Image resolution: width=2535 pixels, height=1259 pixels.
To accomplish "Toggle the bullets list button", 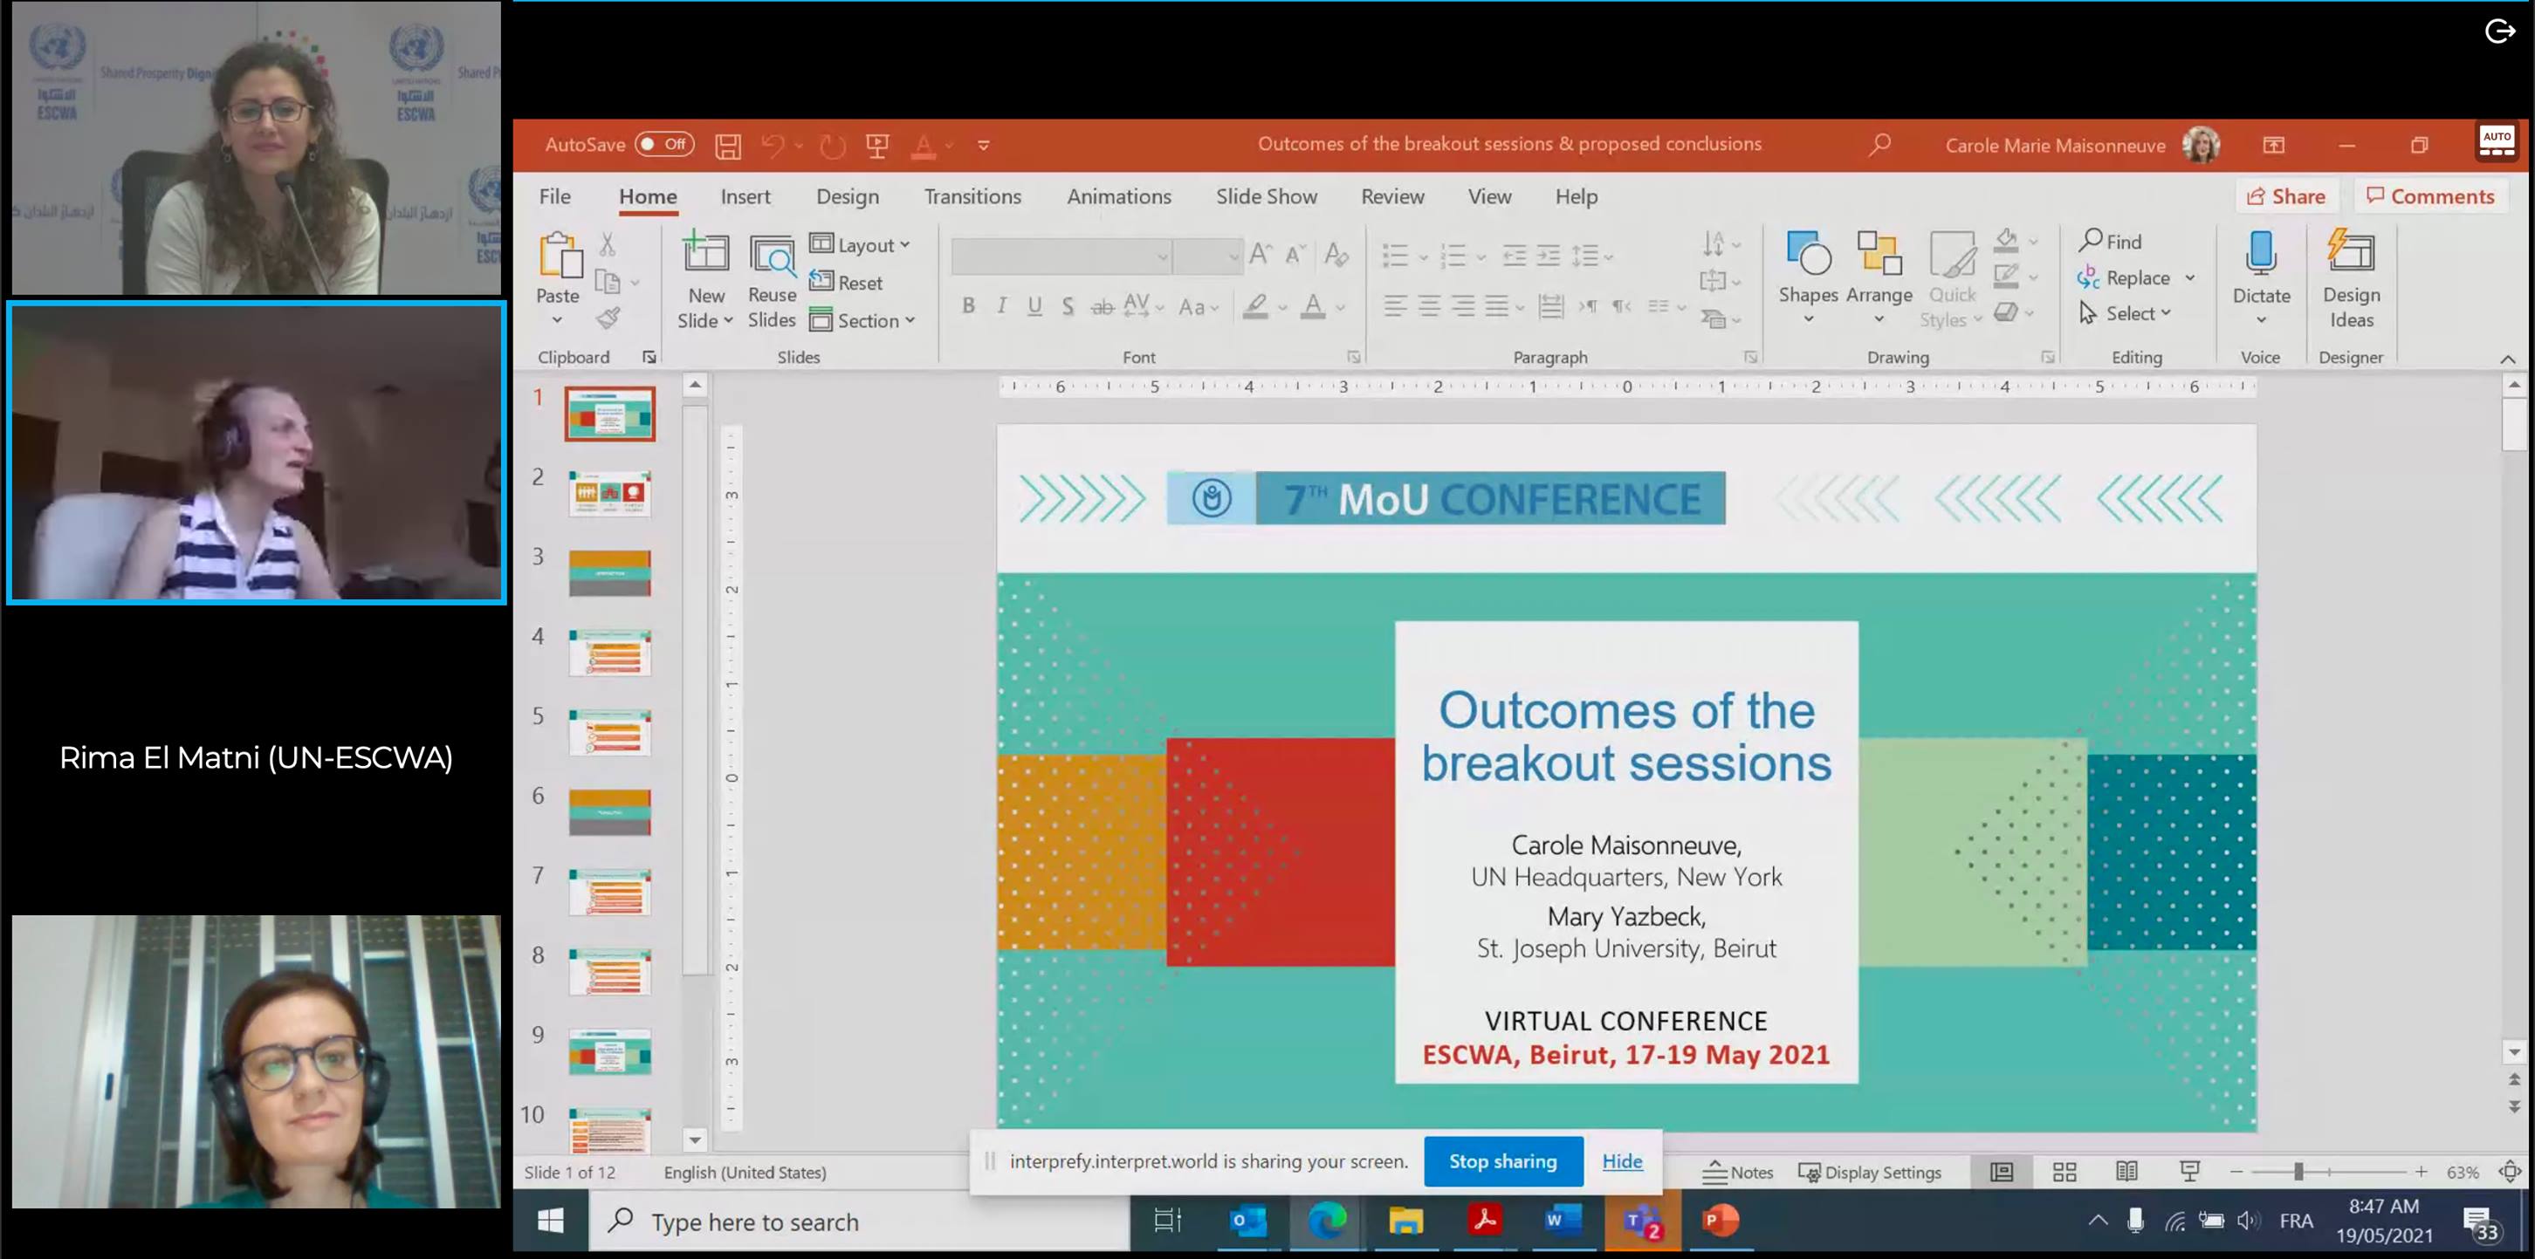I will click(x=1394, y=256).
